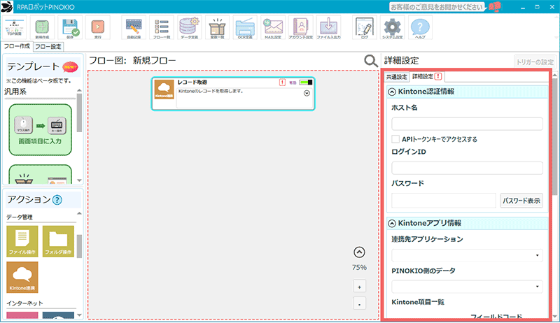The image size is (560, 323).
Task: Toggle the 有効 switch on レコード取得 node
Action: pos(306,82)
